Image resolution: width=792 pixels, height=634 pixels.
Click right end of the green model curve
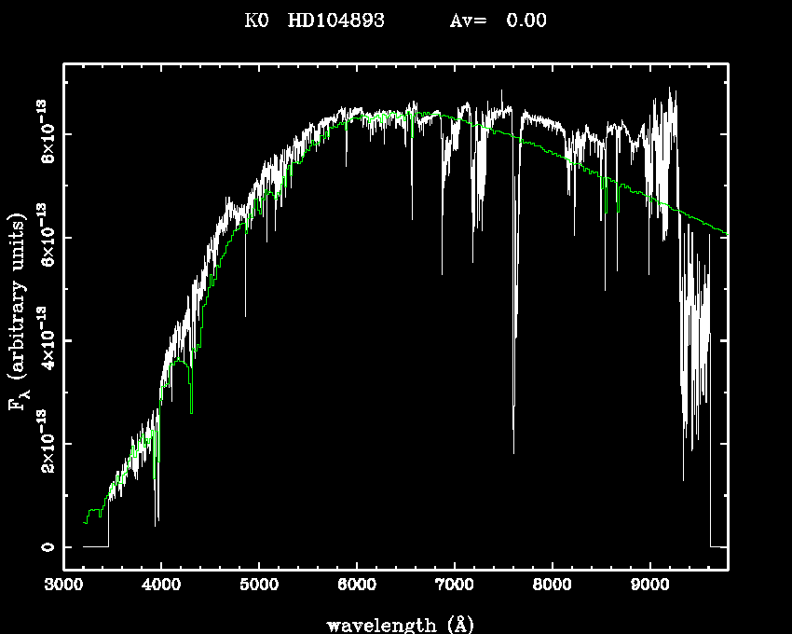click(725, 232)
